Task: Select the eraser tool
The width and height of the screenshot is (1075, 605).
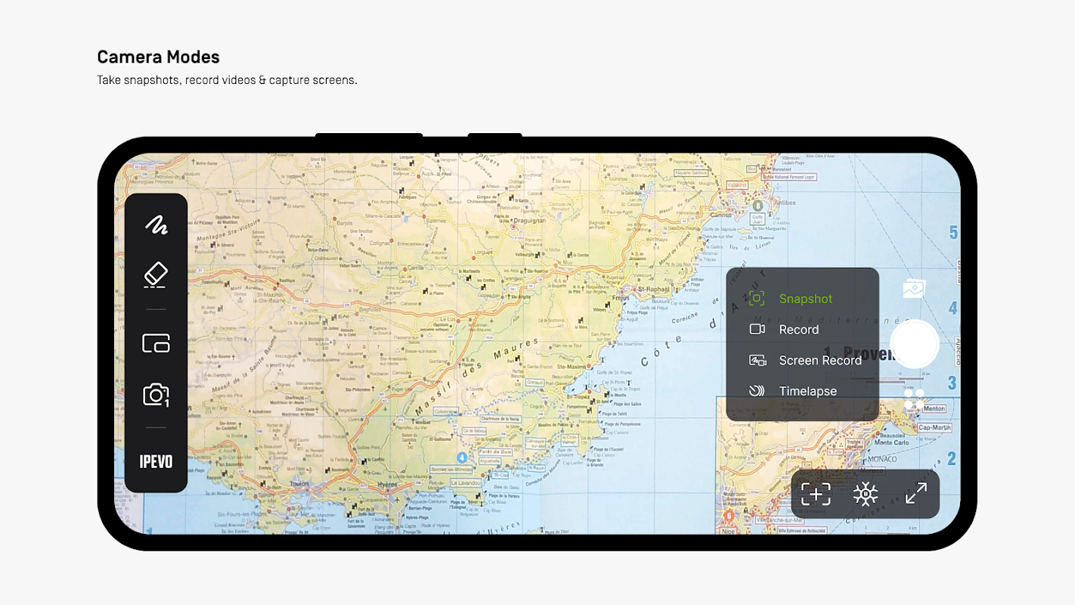Action: click(156, 275)
